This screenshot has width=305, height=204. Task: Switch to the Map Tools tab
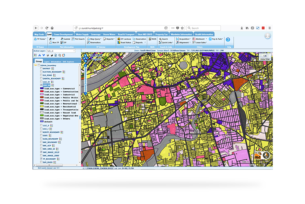point(39,34)
